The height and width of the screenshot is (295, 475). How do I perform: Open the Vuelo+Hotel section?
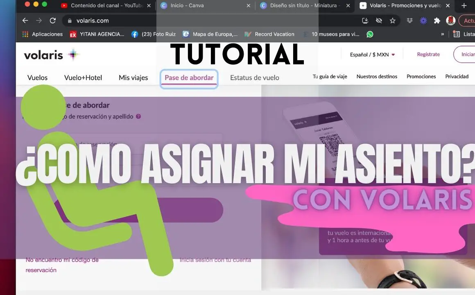click(83, 77)
